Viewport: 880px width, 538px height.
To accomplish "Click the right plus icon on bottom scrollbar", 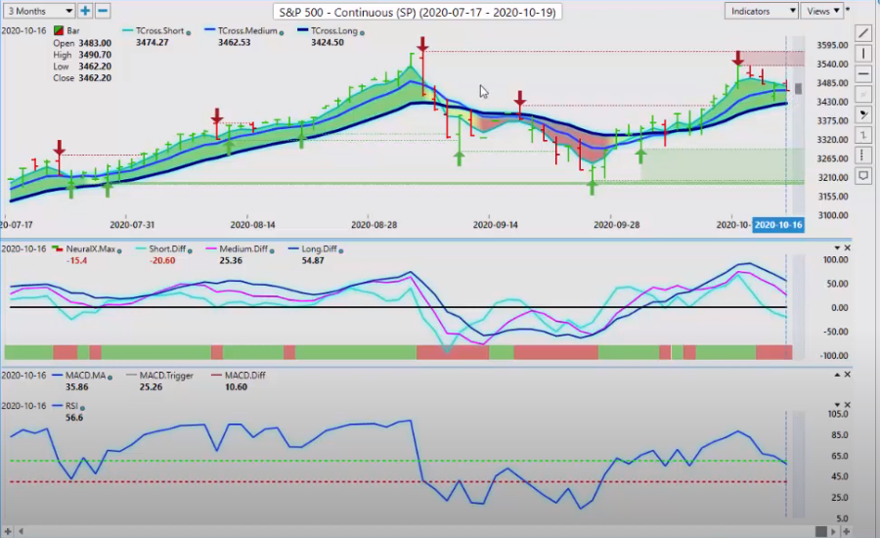I will tap(846, 531).
